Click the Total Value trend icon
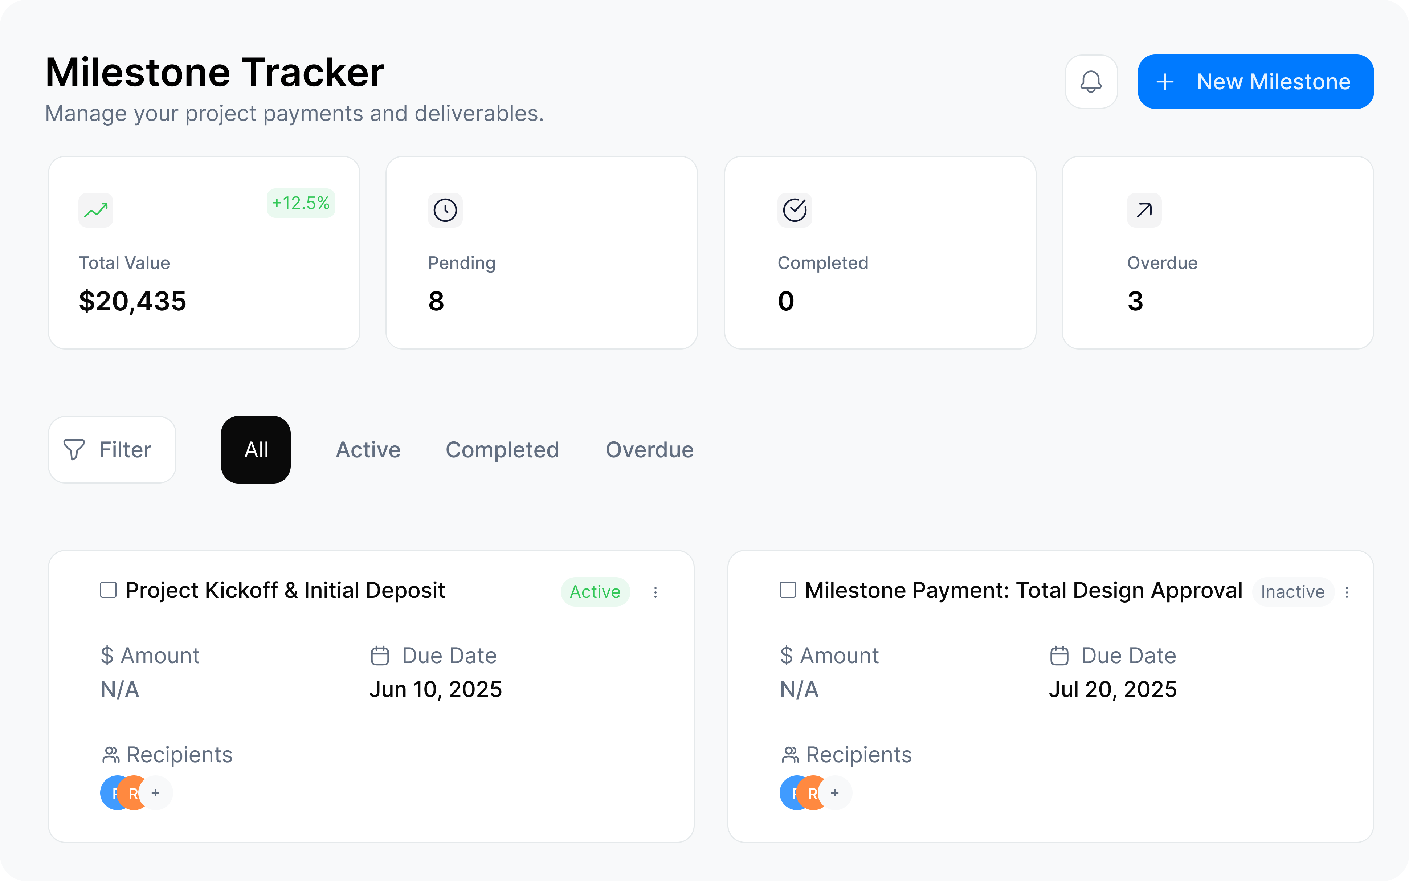 (x=96, y=210)
